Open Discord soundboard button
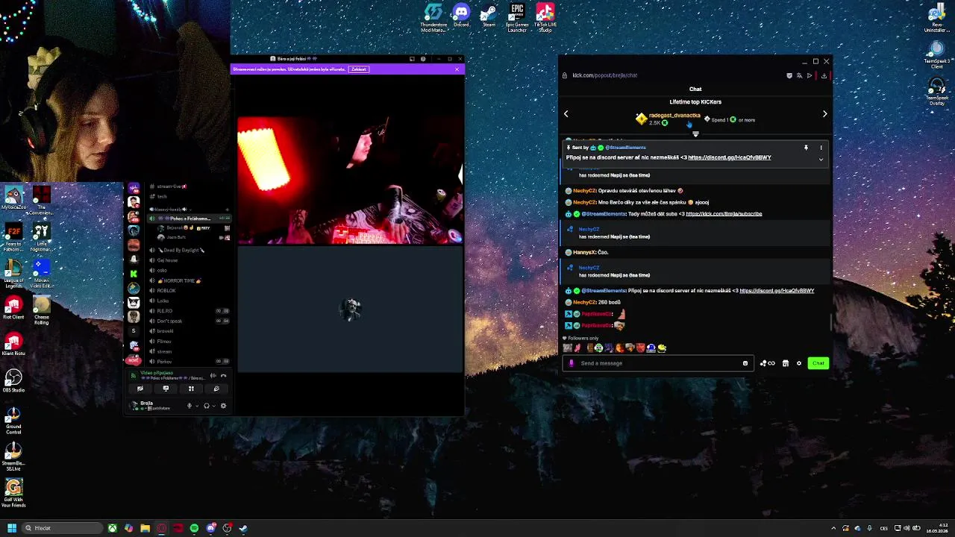 click(216, 389)
